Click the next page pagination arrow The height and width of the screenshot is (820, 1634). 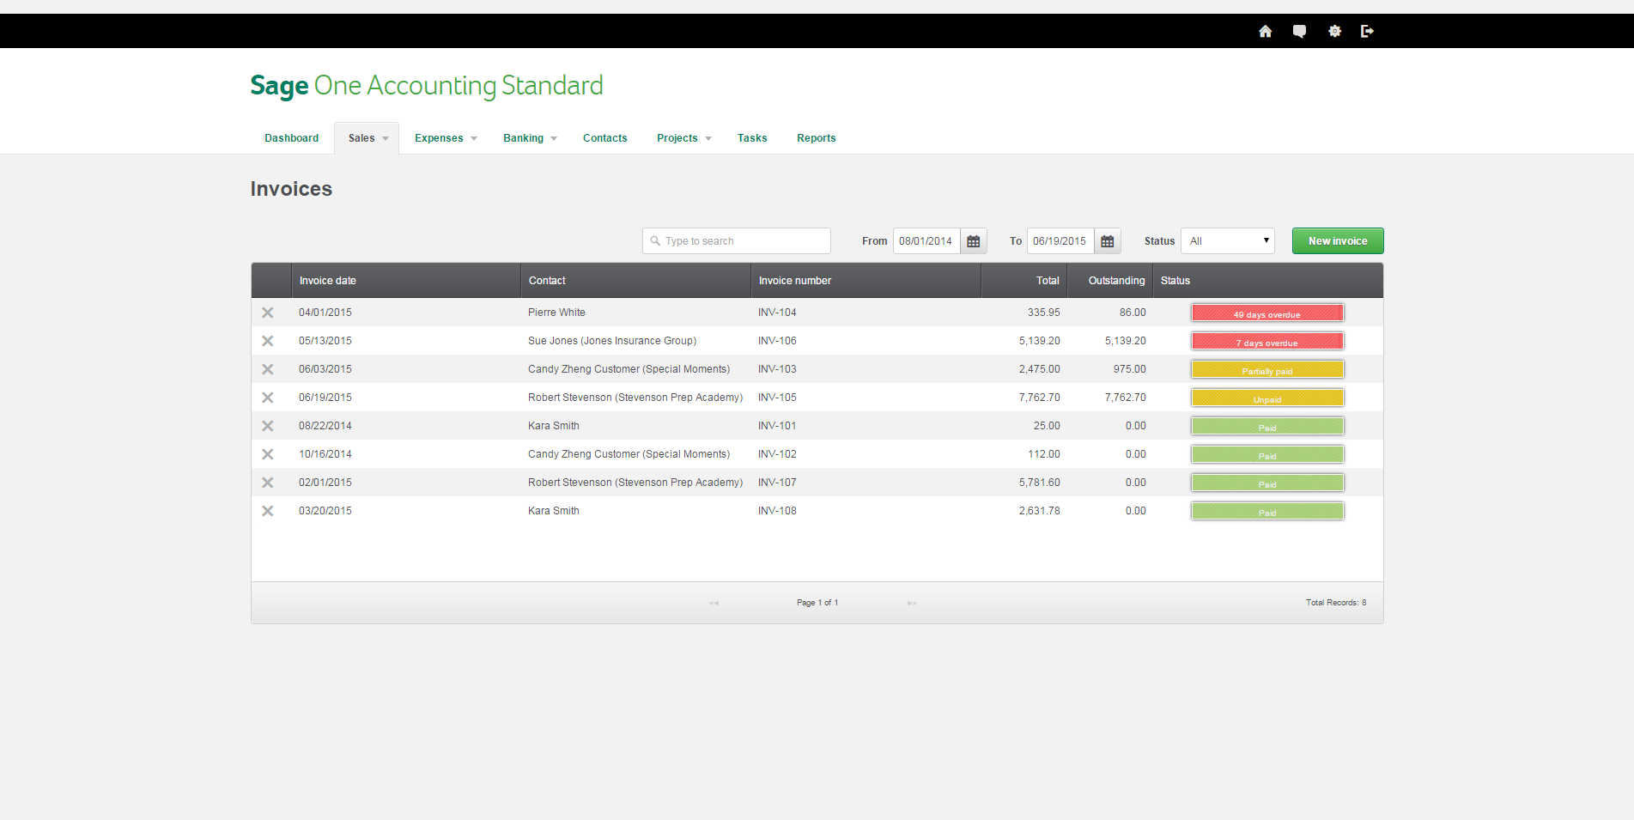click(x=912, y=603)
